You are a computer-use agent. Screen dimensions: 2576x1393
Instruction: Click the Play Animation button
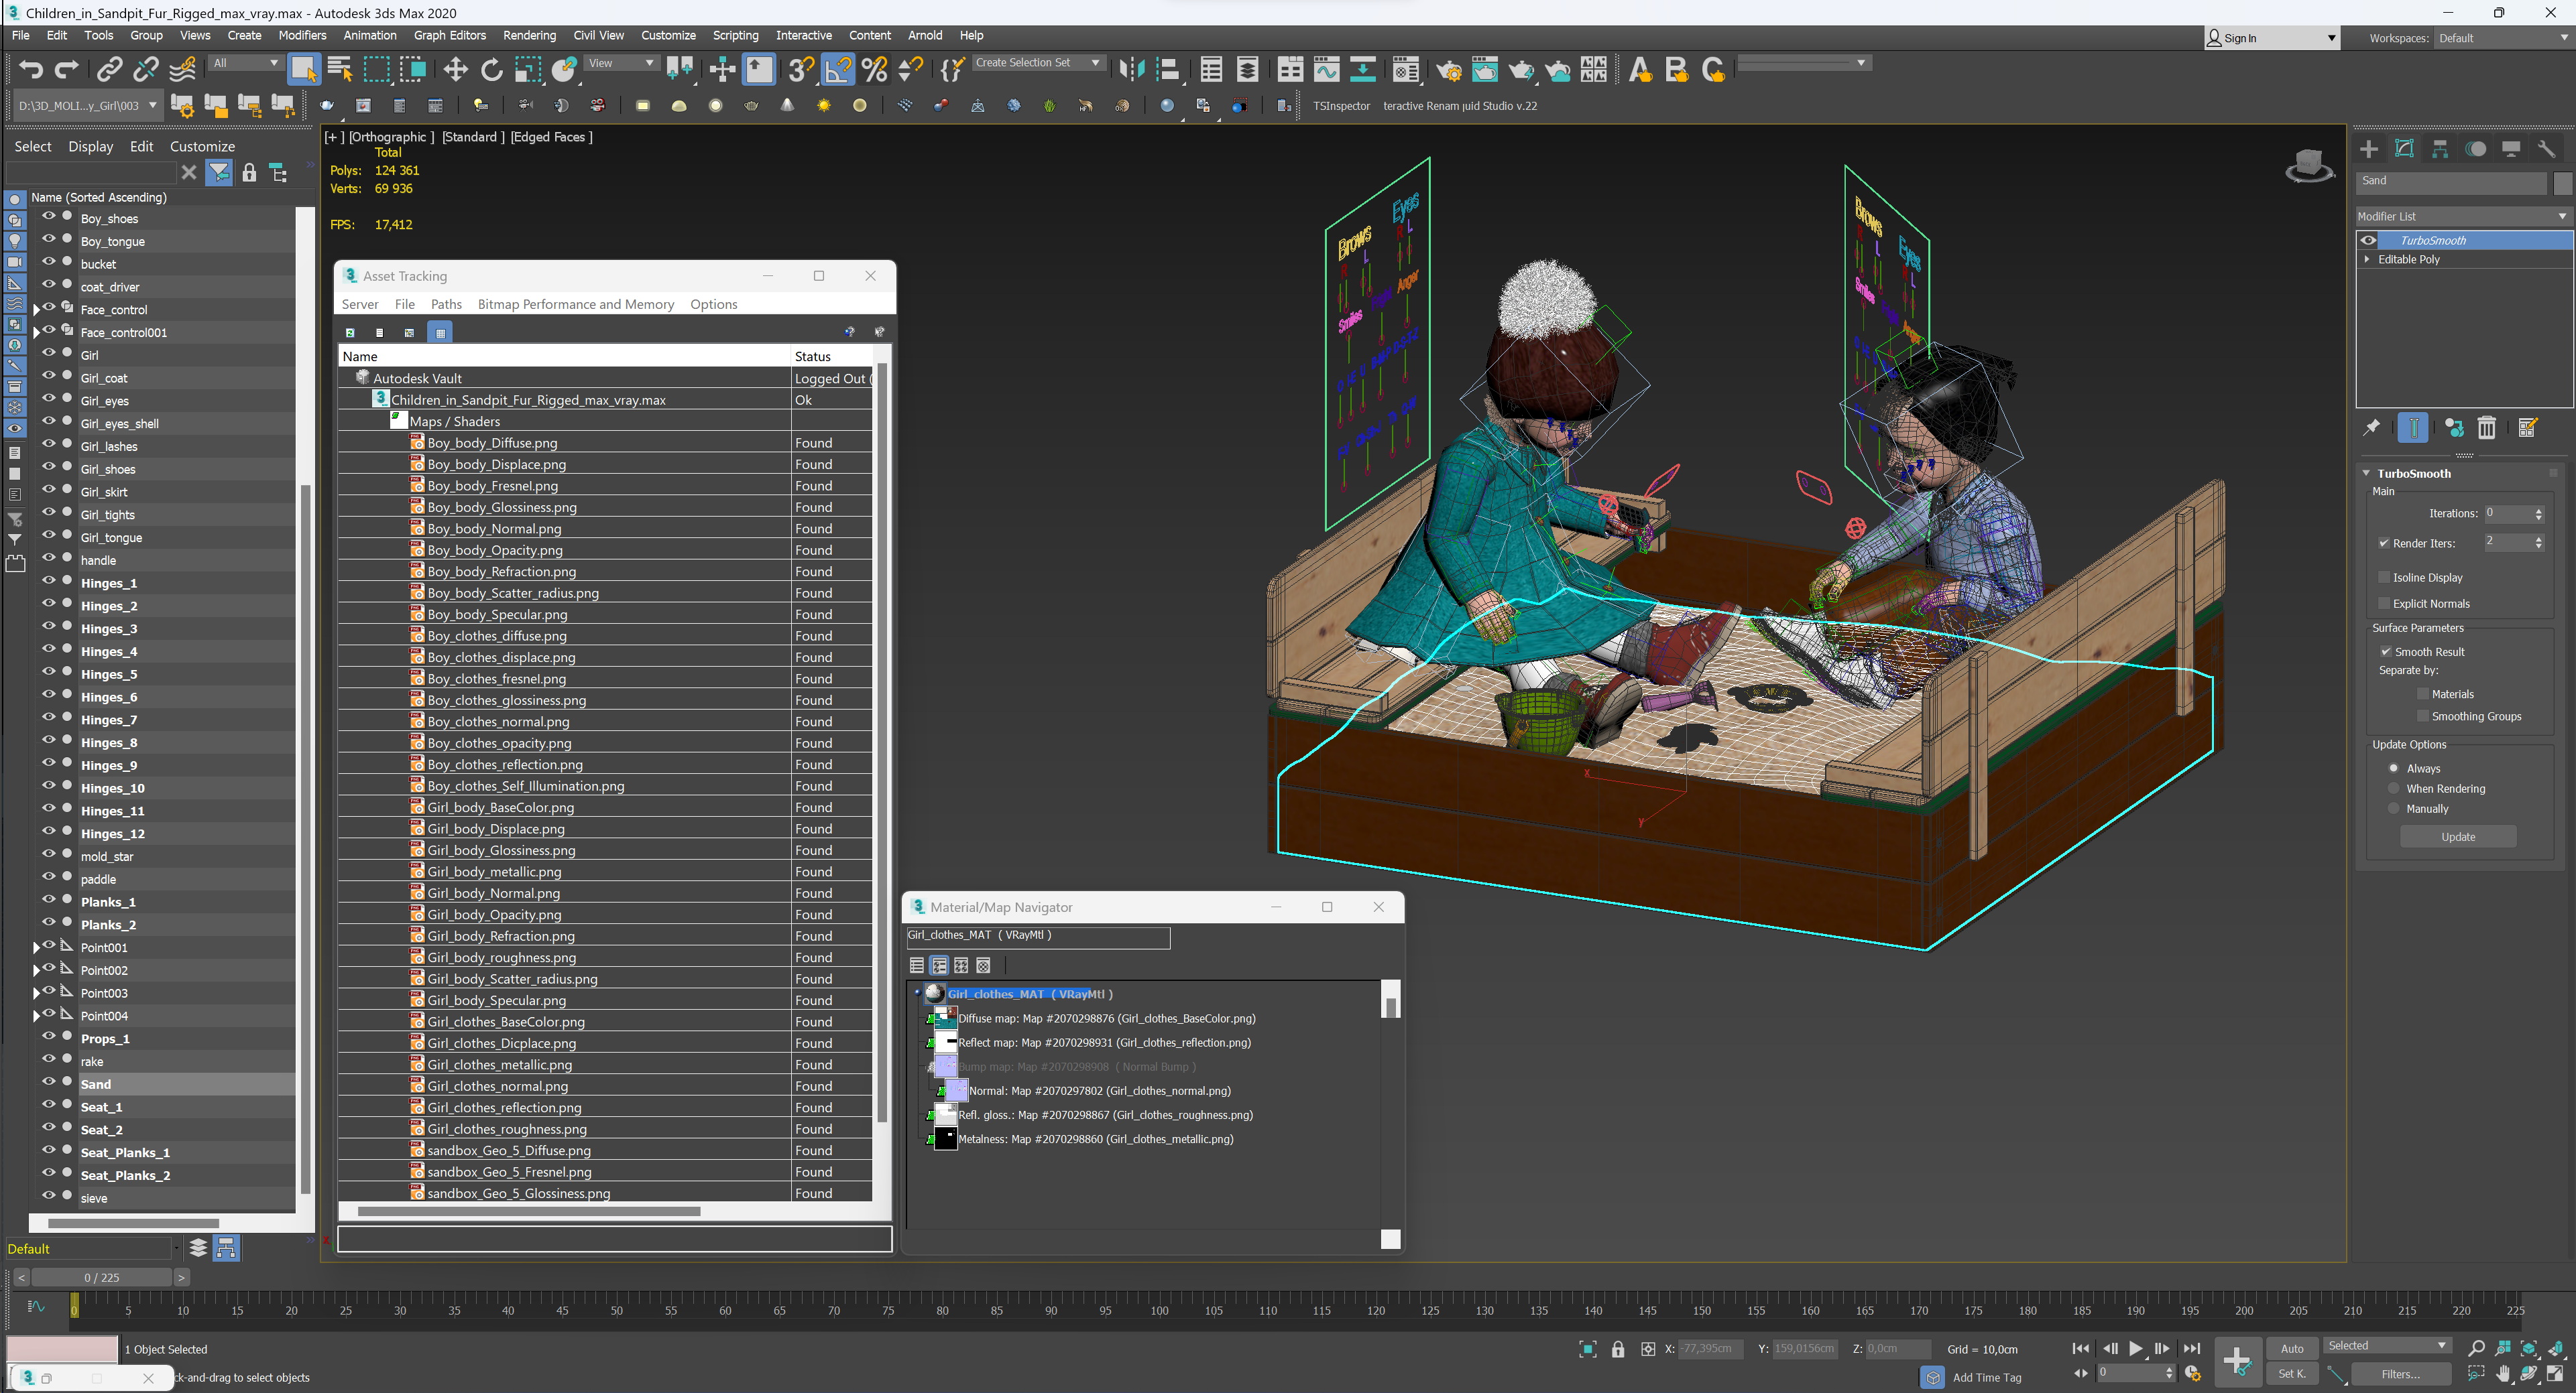point(2136,1348)
